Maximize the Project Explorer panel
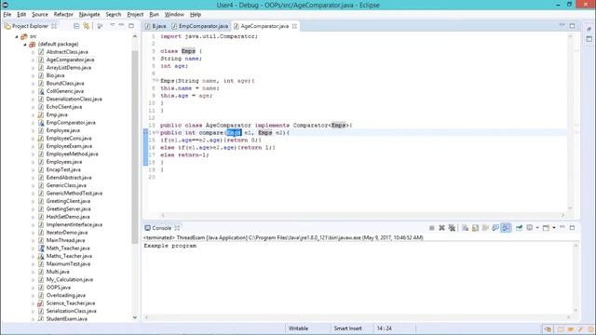This screenshot has width=596, height=335. click(131, 25)
